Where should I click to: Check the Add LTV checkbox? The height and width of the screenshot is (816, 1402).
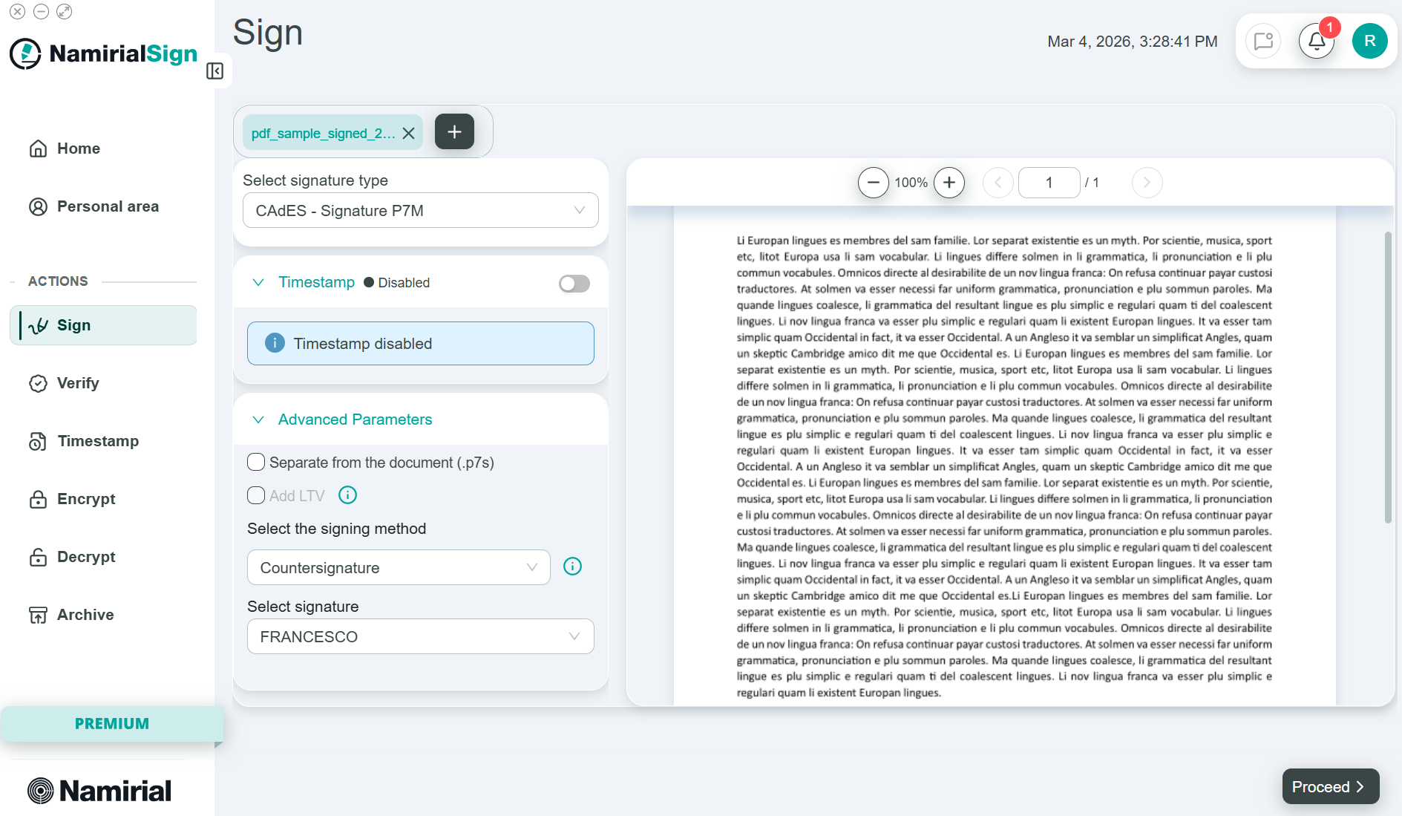click(256, 495)
